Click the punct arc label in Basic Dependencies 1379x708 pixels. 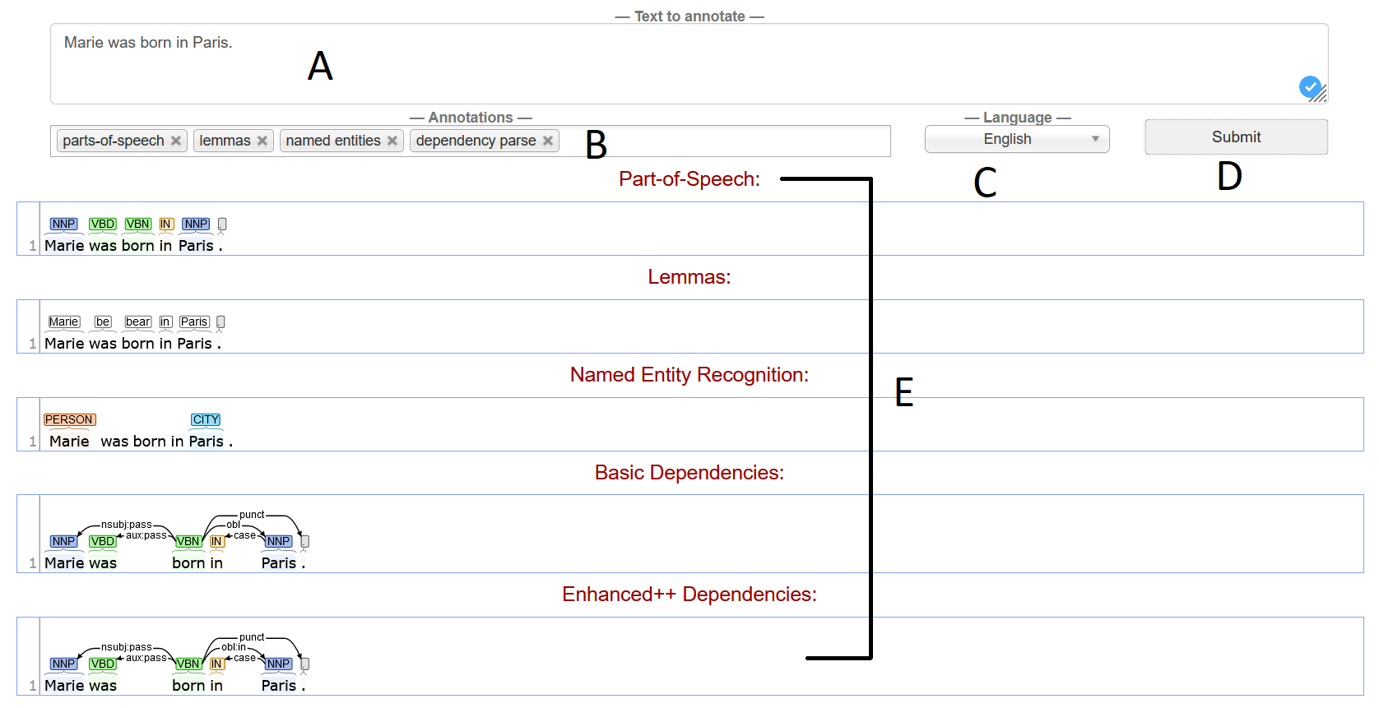pos(252,515)
